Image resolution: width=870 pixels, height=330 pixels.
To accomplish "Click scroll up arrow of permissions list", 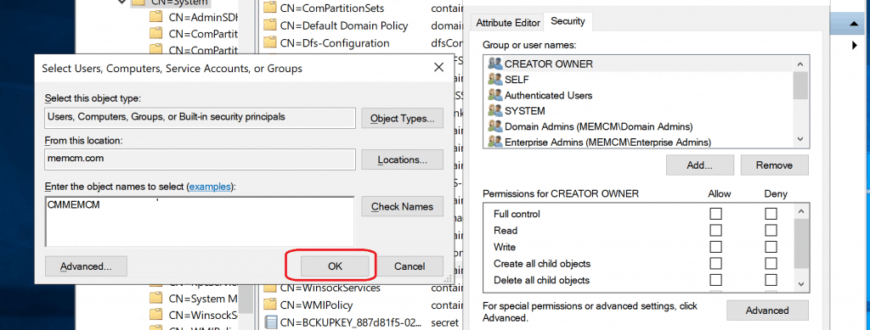I will pos(800,211).
